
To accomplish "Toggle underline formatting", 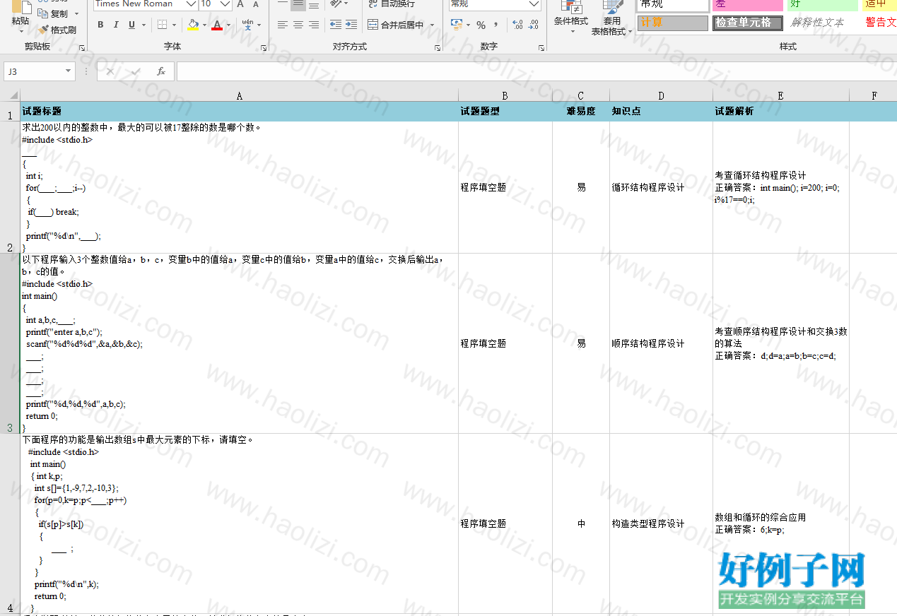I will [132, 25].
